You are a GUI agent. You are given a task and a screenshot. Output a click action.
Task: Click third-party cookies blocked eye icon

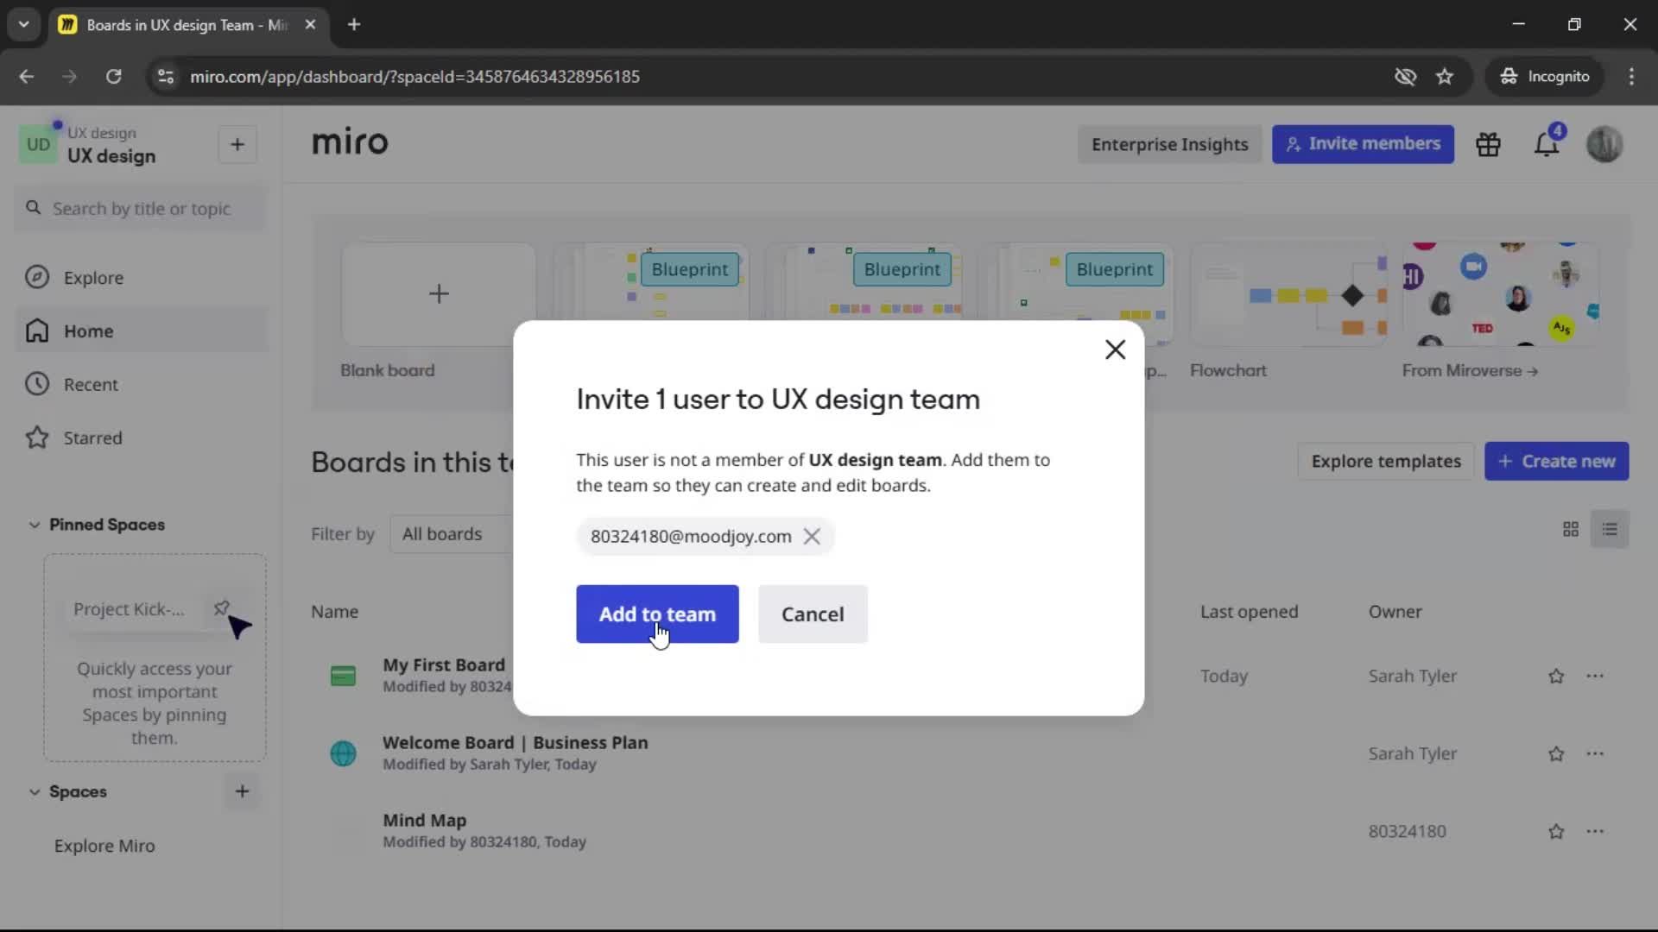point(1405,76)
